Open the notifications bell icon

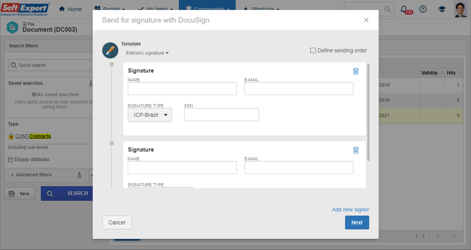[x=404, y=9]
